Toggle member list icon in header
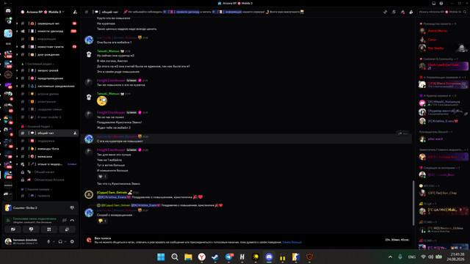The image size is (470, 264). coord(411,12)
